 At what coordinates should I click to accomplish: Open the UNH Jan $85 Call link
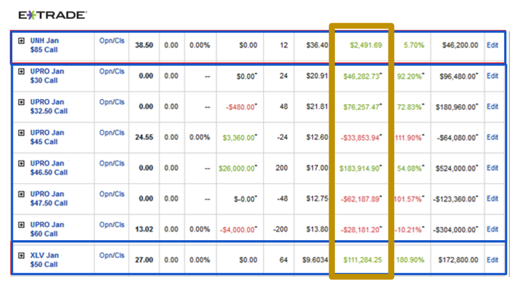[44, 45]
